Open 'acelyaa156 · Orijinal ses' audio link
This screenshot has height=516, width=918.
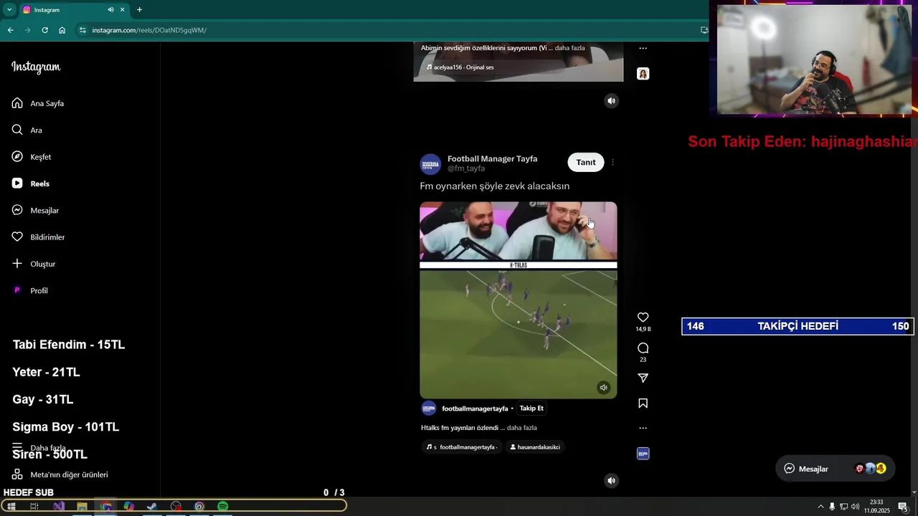(x=460, y=67)
